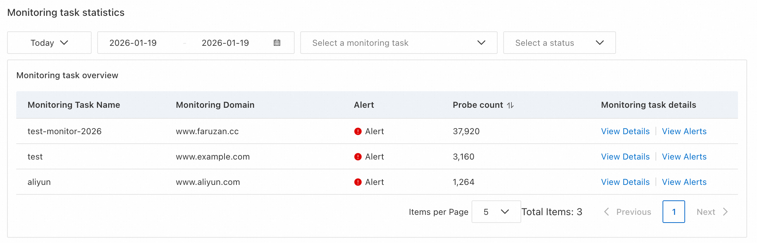The height and width of the screenshot is (243, 757).
Task: Open Select a monitoring task dropdown
Action: [399, 43]
